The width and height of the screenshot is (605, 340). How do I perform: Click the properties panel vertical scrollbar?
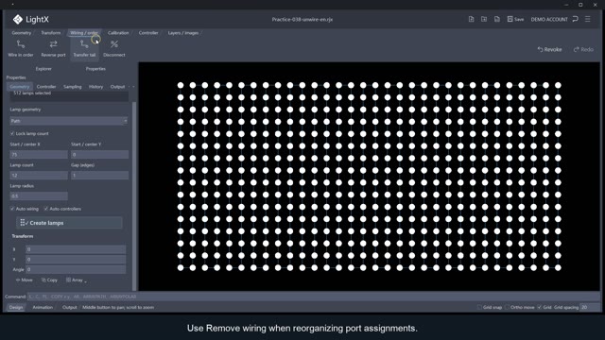[134, 195]
